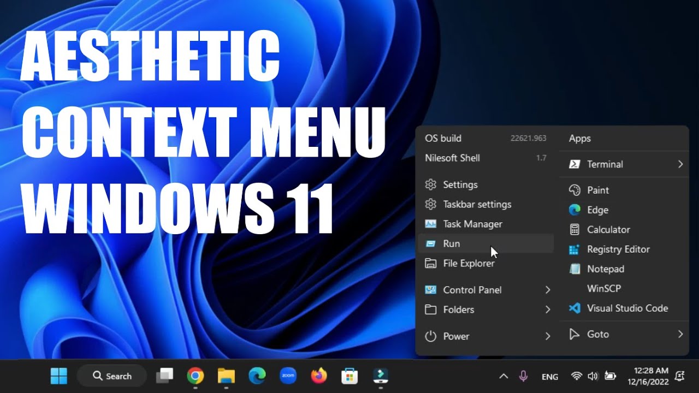Select Task Manager menu entry
This screenshot has height=393, width=699.
(486, 224)
